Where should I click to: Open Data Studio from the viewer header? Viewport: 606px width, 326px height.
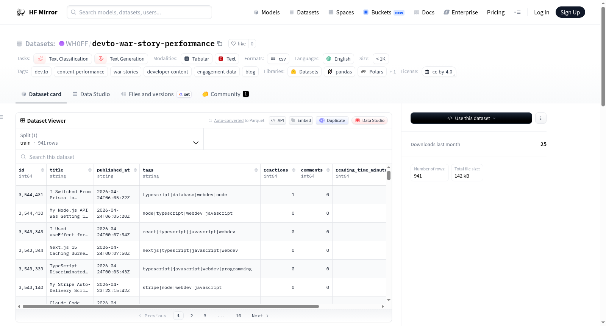pyautogui.click(x=370, y=120)
